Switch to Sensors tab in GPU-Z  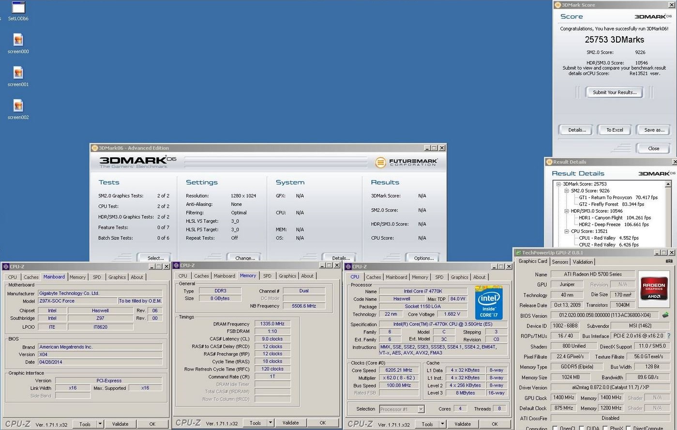(560, 261)
